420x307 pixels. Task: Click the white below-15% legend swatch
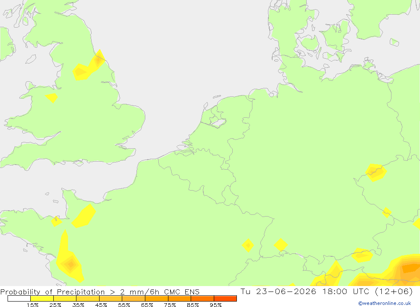[19, 299]
